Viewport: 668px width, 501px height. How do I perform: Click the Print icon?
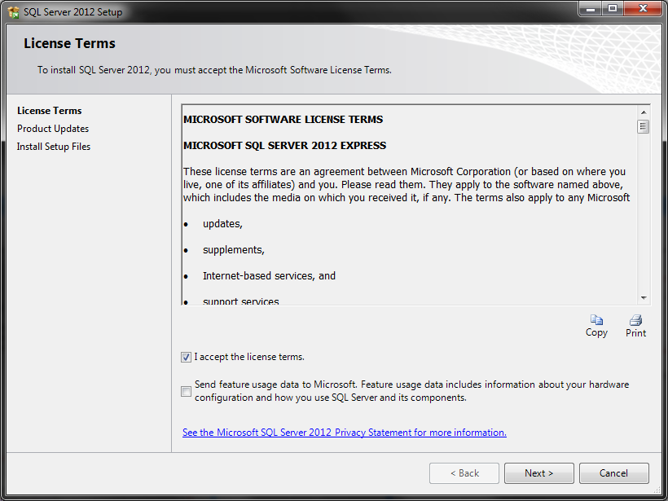click(635, 323)
